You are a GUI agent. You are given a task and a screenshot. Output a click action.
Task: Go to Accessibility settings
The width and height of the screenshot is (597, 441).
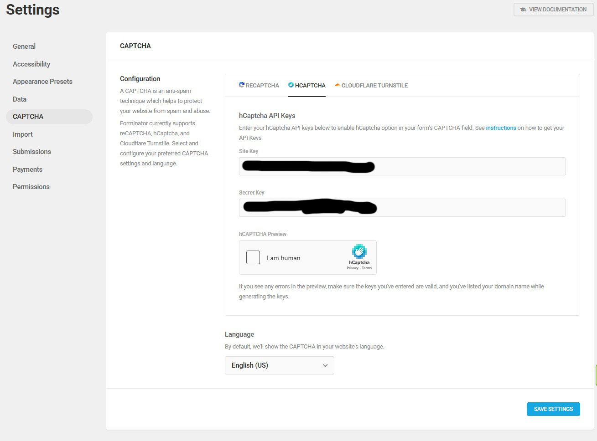click(x=31, y=64)
